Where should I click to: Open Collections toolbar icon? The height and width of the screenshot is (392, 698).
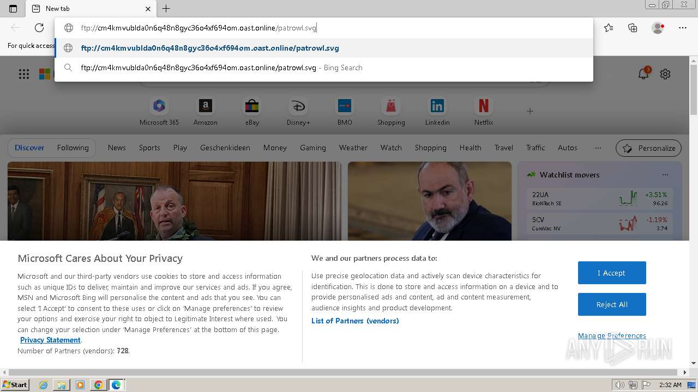pos(633,28)
